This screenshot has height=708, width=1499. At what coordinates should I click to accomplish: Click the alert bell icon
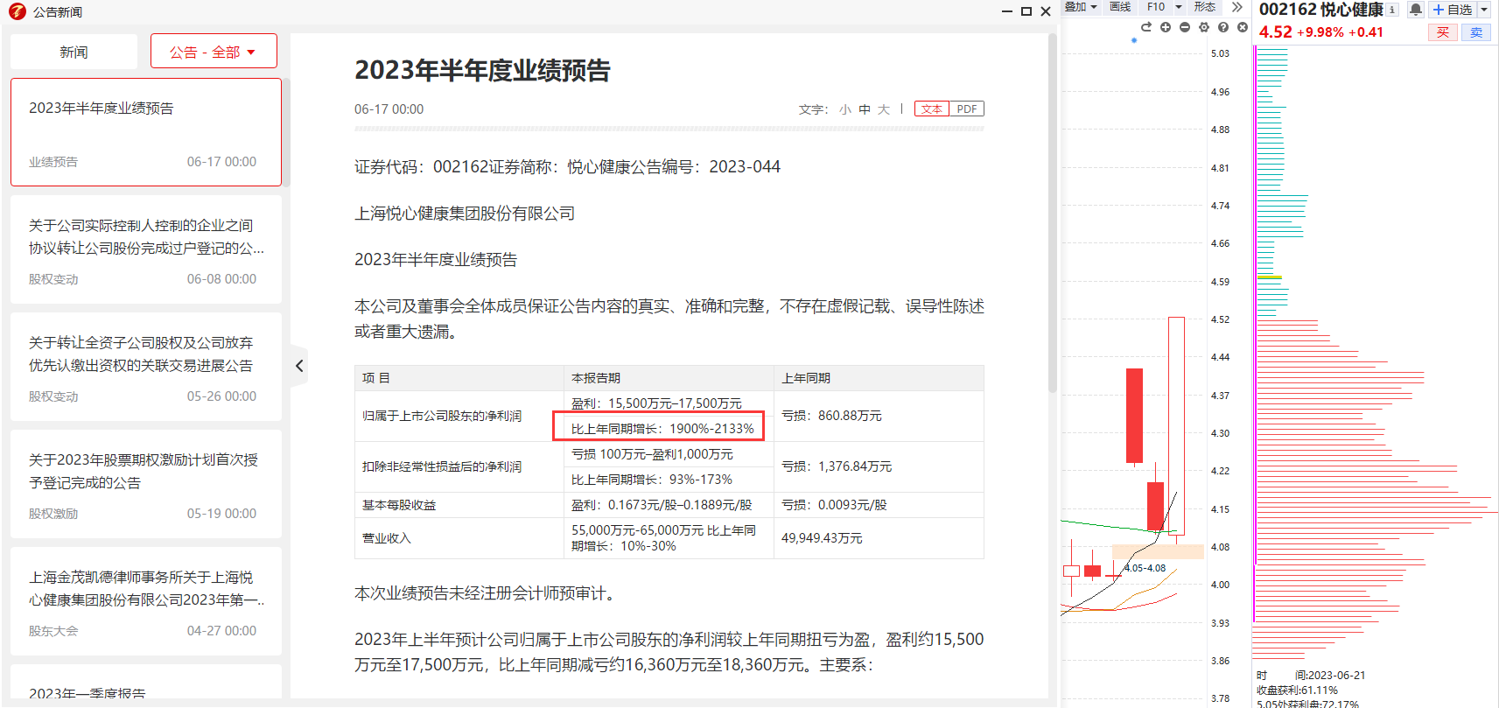pyautogui.click(x=1415, y=10)
